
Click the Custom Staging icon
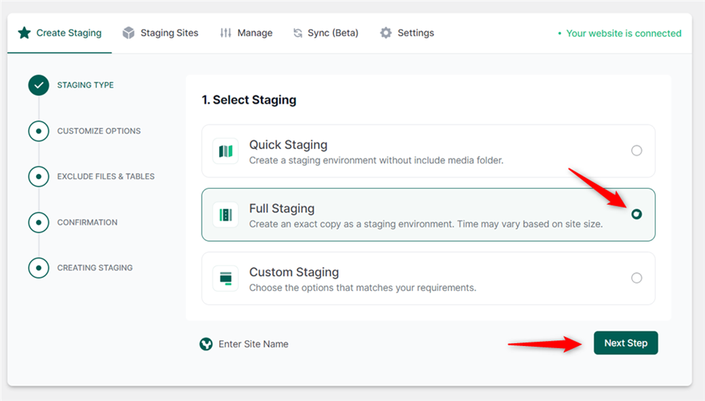click(x=226, y=279)
